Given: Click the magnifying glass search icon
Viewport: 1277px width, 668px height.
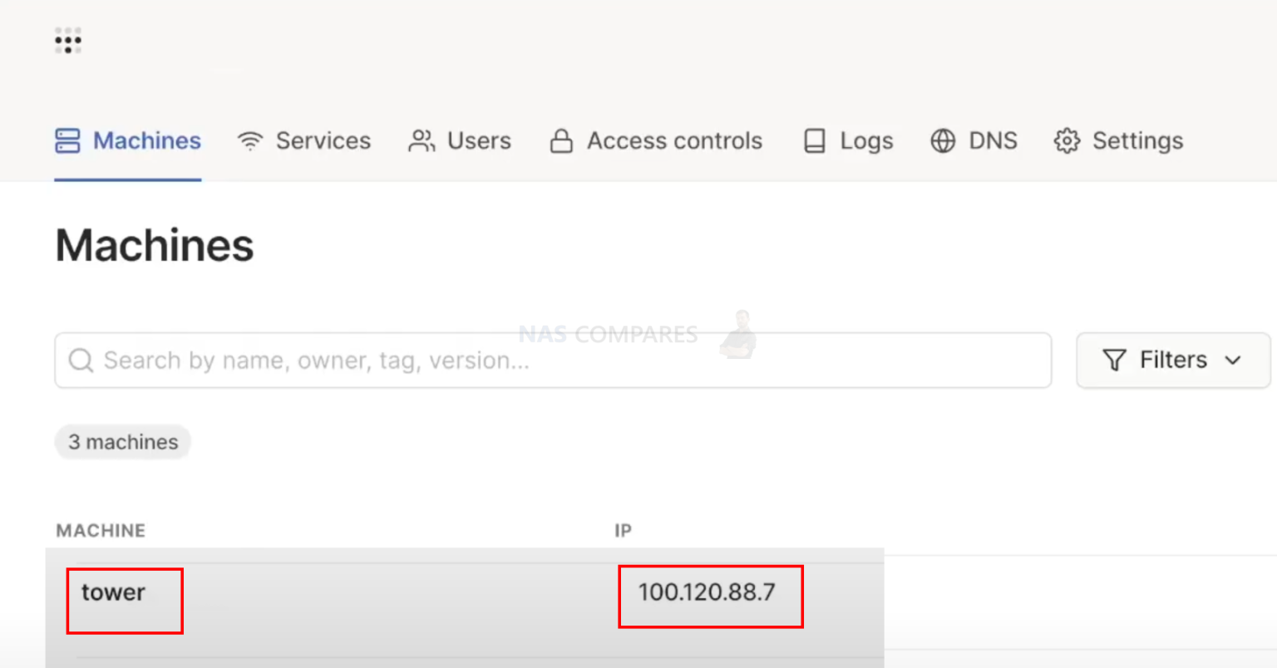Looking at the screenshot, I should (81, 361).
